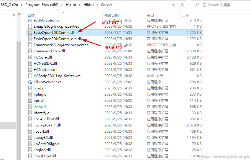Click the iconv.dll file icon
The image size is (251, 160).
[30, 107]
